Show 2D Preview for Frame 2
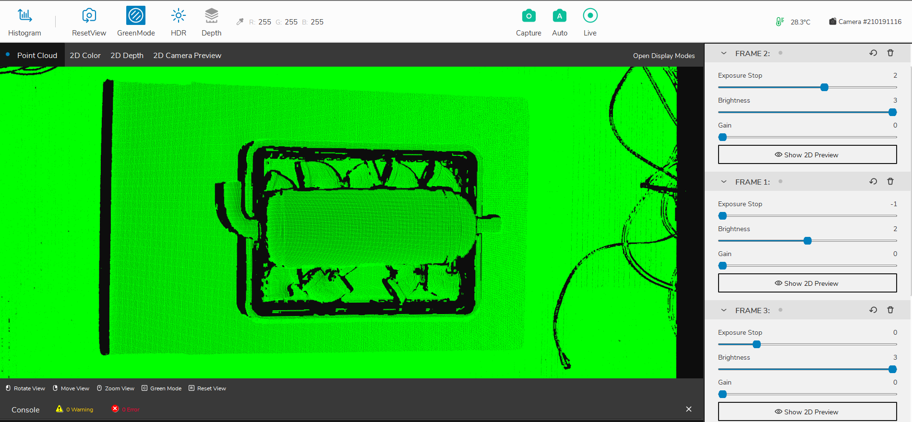912x422 pixels. (x=807, y=155)
